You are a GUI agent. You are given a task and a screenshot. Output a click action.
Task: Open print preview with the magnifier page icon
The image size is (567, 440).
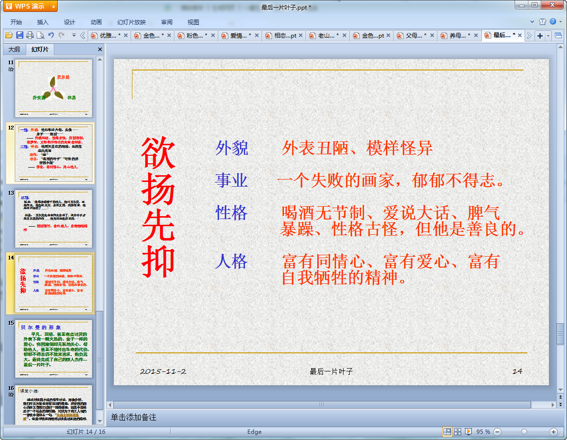[40, 35]
